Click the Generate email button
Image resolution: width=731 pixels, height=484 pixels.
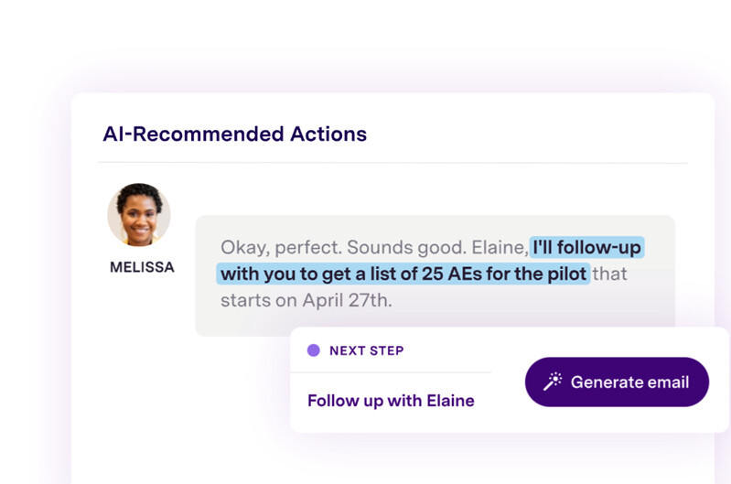tap(617, 382)
